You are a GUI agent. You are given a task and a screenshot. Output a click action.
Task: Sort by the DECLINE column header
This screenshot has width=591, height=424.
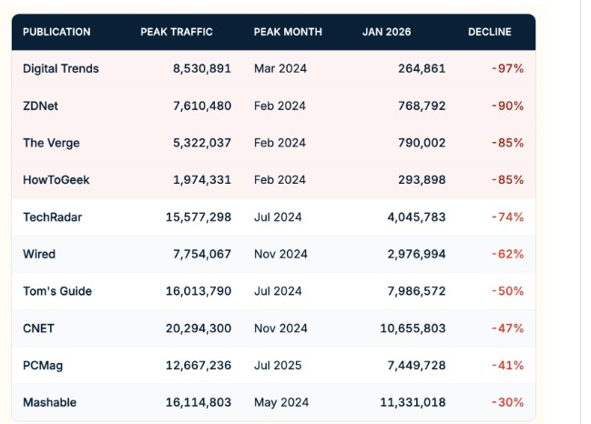pos(489,32)
